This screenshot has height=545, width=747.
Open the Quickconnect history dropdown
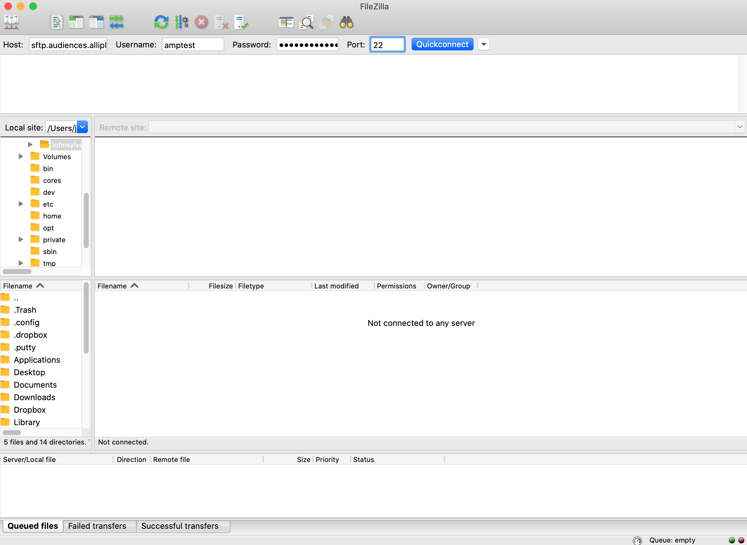coord(484,44)
